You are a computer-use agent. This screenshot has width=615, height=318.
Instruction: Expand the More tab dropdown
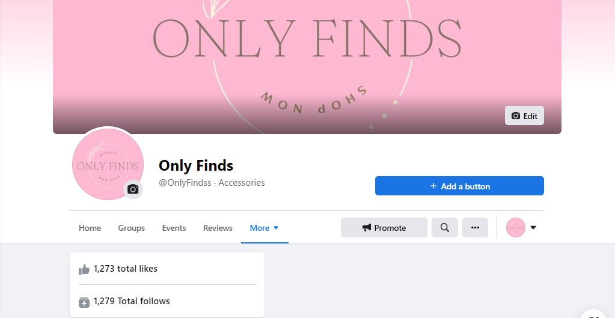click(x=265, y=228)
